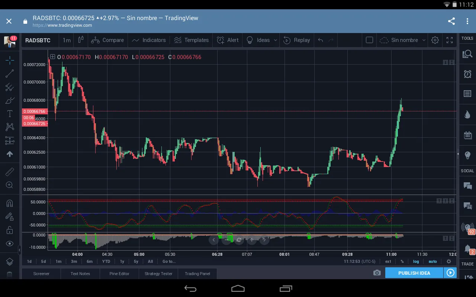This screenshot has width=476, height=297.
Task: Expand the Sin nombre layout dropdown
Action: pyautogui.click(x=424, y=40)
